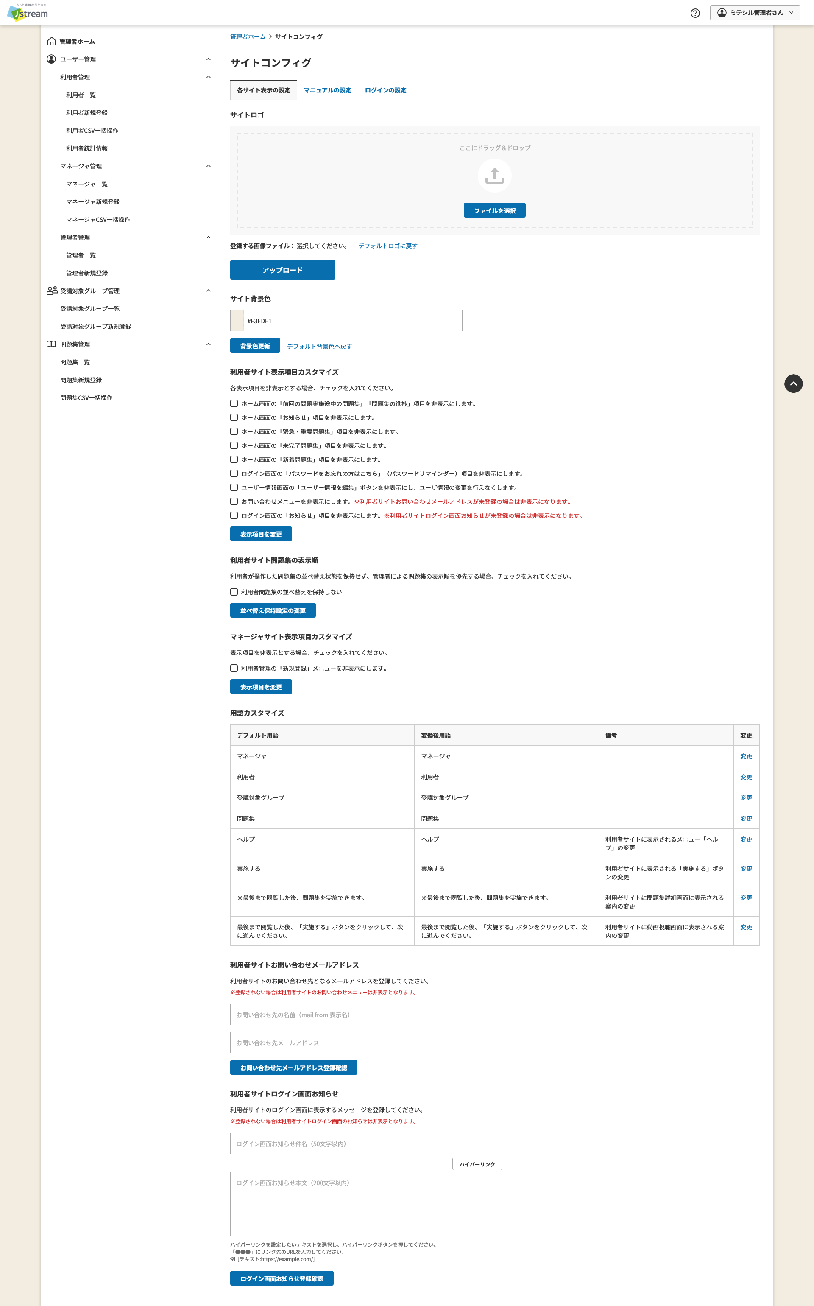Click the デフォルト背景色へ戻す link
Viewport: 814px width, 1306px height.
pyautogui.click(x=319, y=346)
